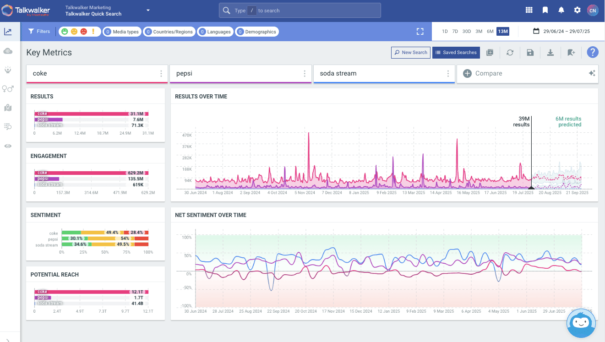Open the project switcher dropdown arrow
This screenshot has height=342, width=605.
(148, 10)
